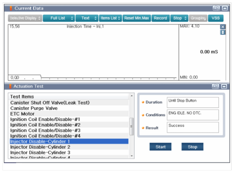Click the Record button
The image size is (234, 173).
click(160, 18)
